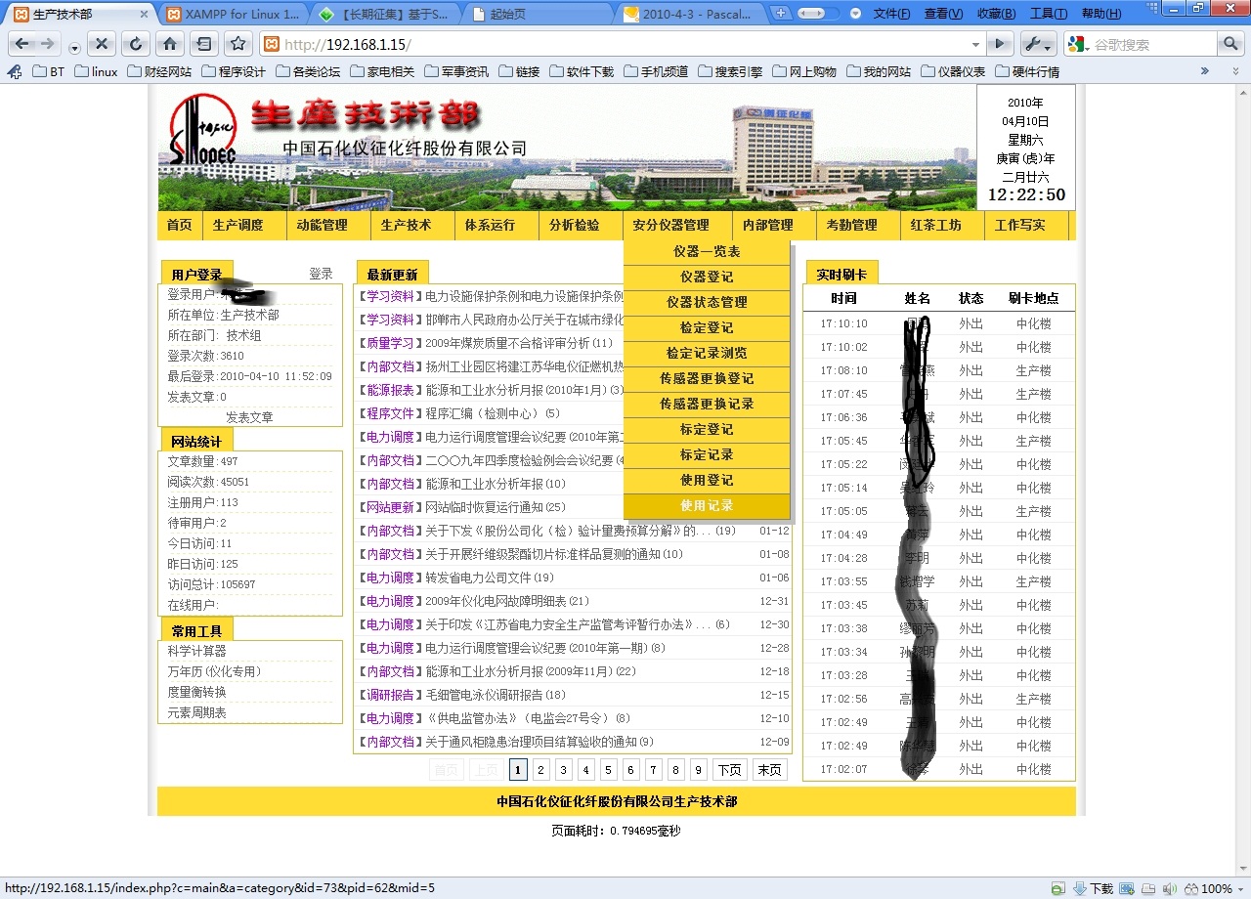Screen dimensions: 1251x899
Task: Open the linux bookmarks folder
Action: (96, 71)
